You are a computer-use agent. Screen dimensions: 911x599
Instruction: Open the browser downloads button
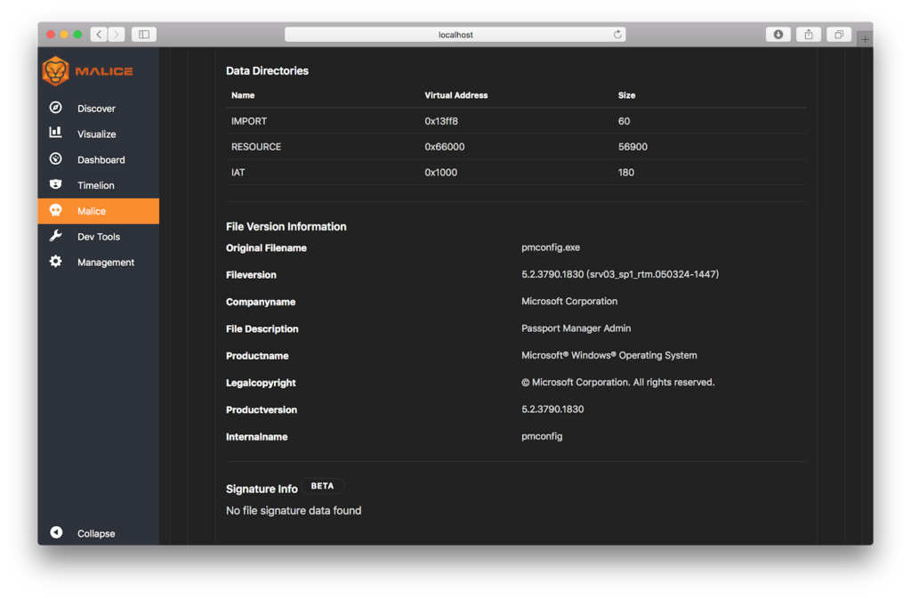click(x=778, y=35)
